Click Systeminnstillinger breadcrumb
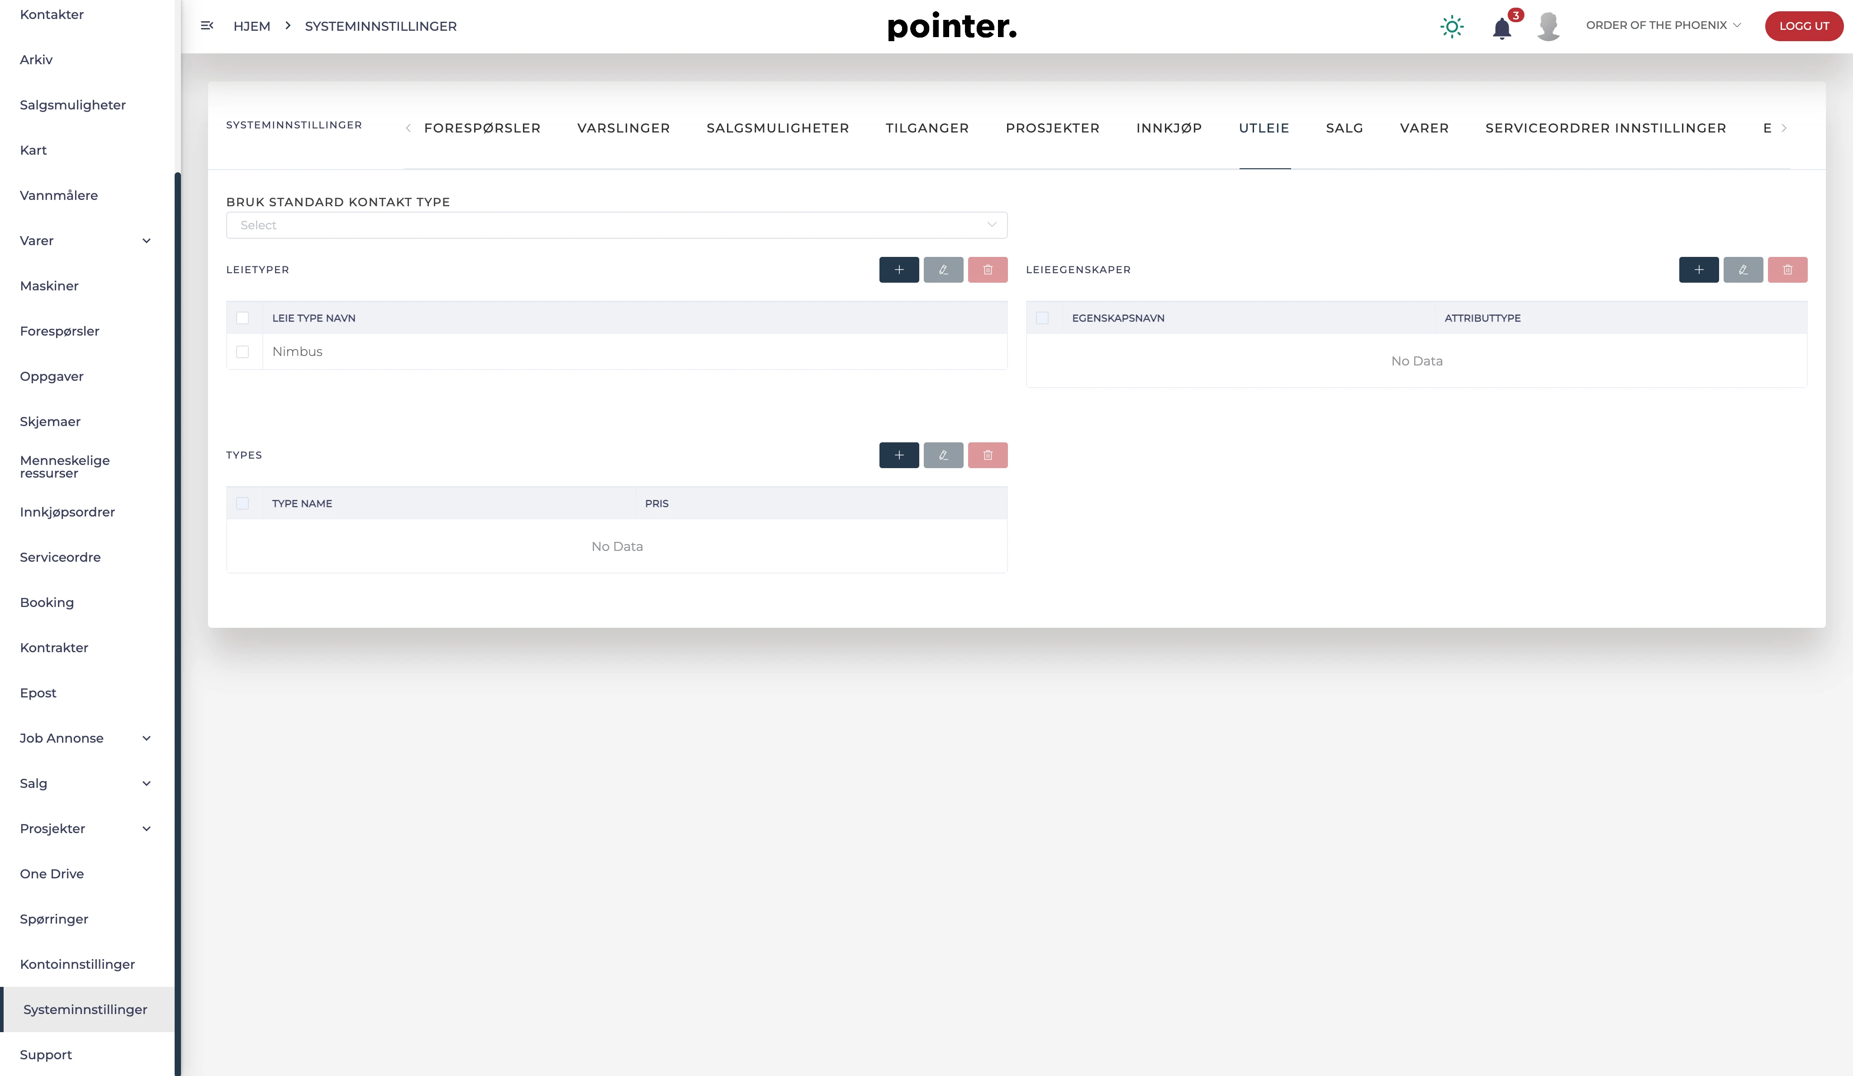The height and width of the screenshot is (1076, 1853). tap(381, 26)
